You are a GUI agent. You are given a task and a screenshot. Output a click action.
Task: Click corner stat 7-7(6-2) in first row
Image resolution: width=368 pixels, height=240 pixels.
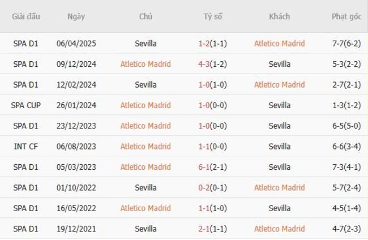point(346,44)
